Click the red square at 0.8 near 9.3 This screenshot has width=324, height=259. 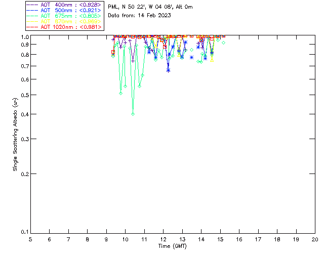[x=113, y=52]
